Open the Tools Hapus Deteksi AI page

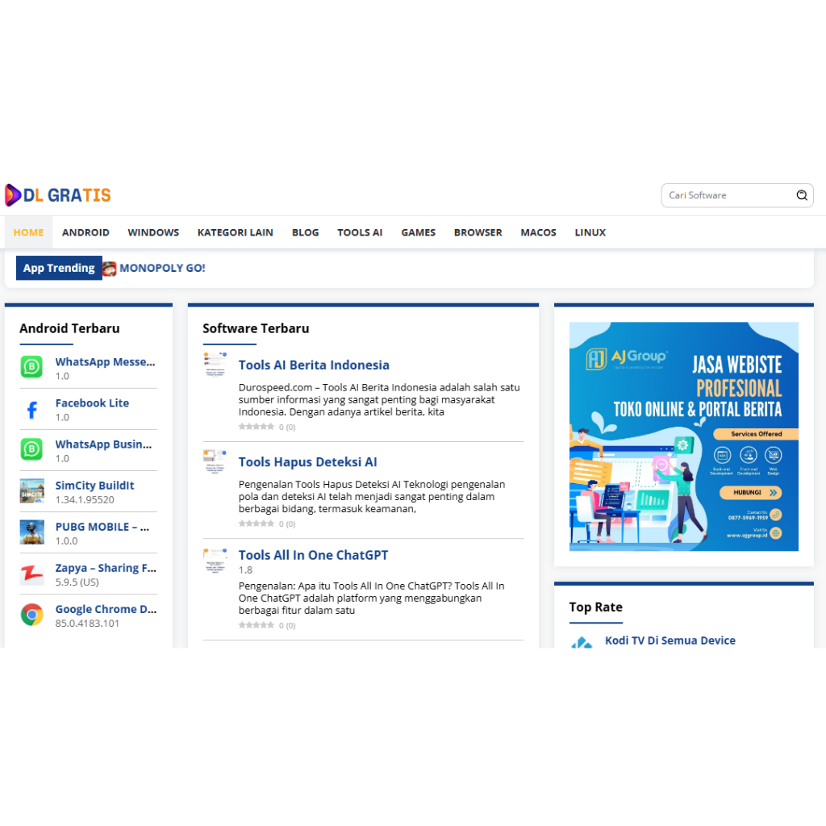click(307, 461)
